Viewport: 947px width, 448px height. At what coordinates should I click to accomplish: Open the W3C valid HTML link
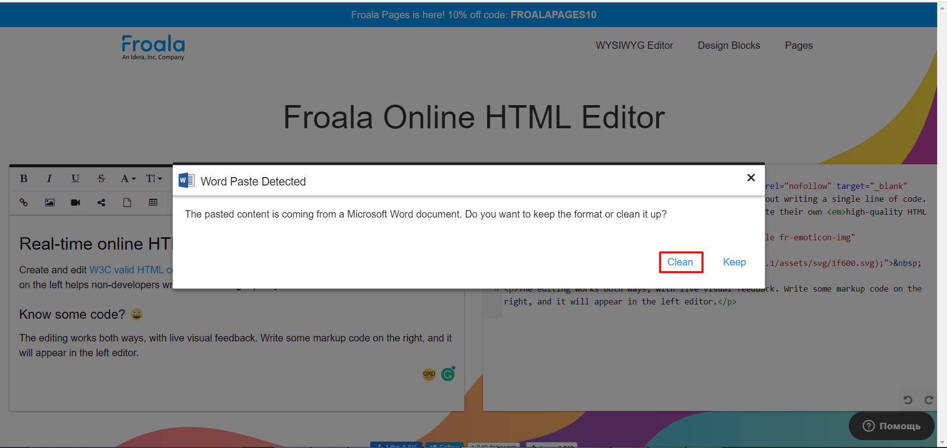point(131,270)
